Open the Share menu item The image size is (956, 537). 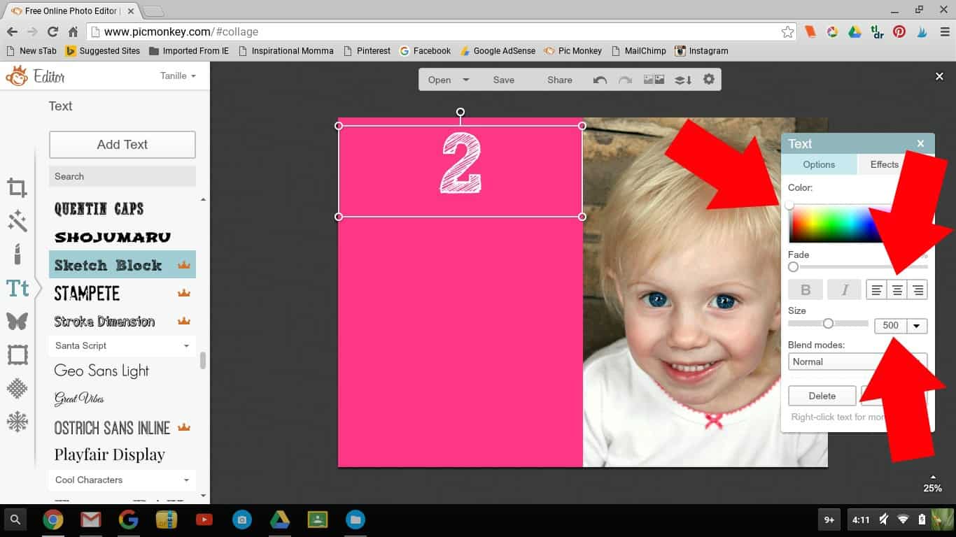tap(559, 80)
